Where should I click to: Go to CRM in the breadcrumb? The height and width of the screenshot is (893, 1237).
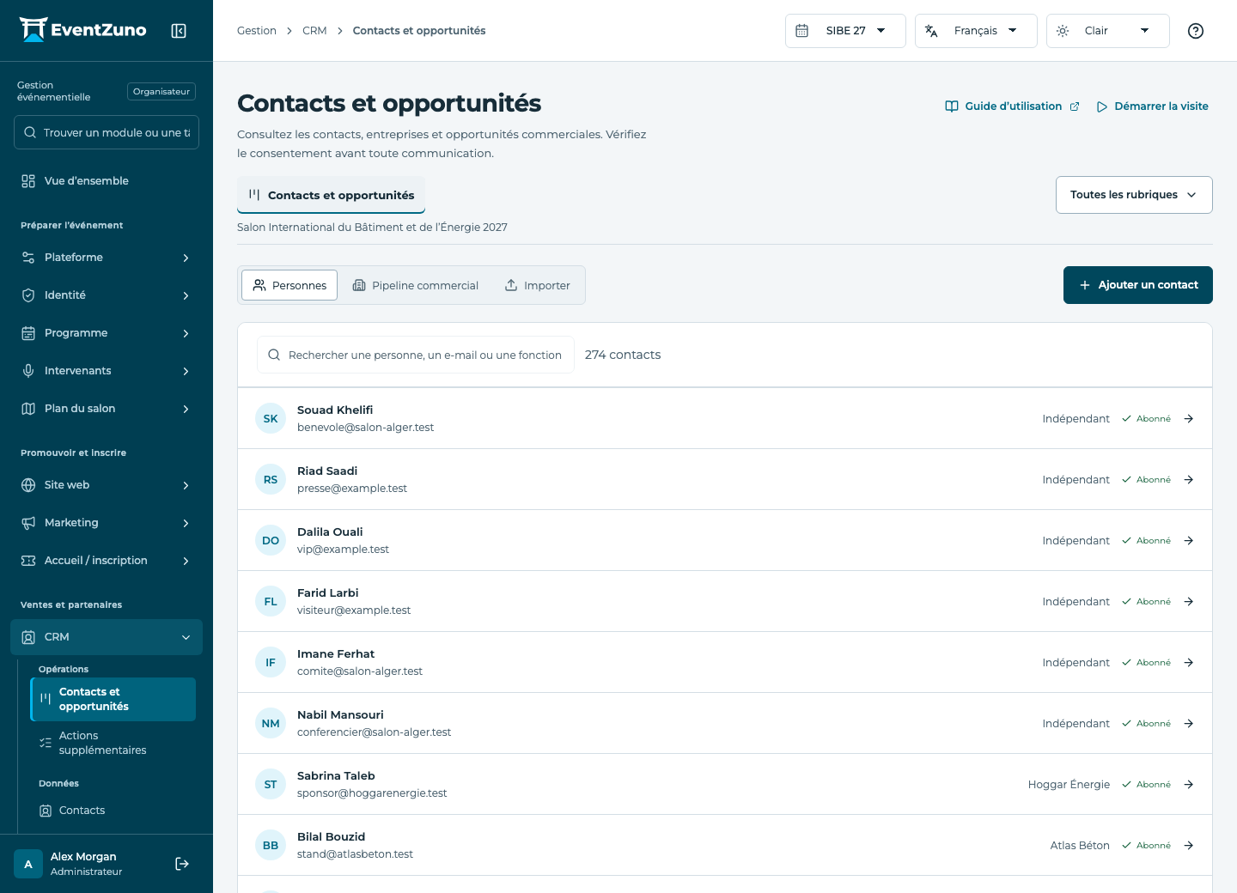314,31
